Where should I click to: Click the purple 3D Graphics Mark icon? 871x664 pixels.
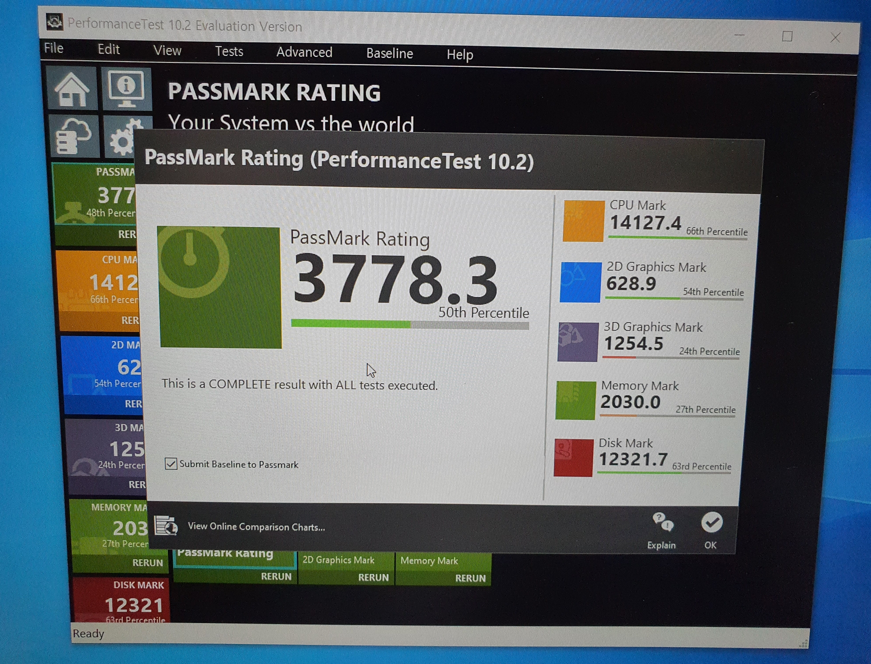coord(578,342)
